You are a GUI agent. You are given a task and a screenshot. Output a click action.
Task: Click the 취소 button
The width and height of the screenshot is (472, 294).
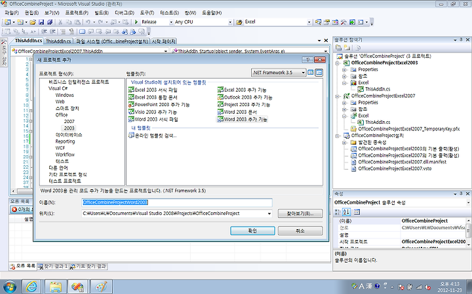(300, 230)
